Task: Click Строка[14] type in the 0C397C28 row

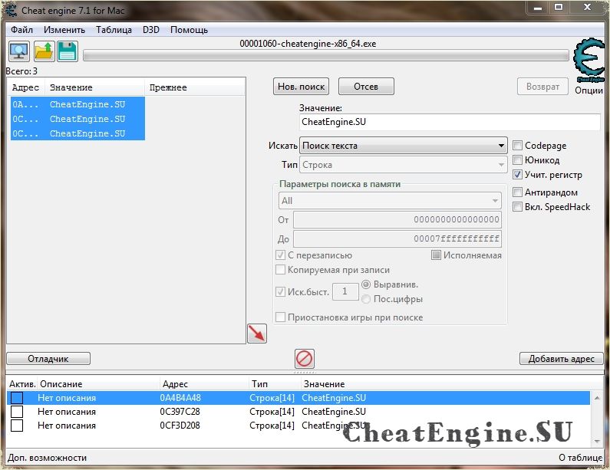Action: [272, 411]
